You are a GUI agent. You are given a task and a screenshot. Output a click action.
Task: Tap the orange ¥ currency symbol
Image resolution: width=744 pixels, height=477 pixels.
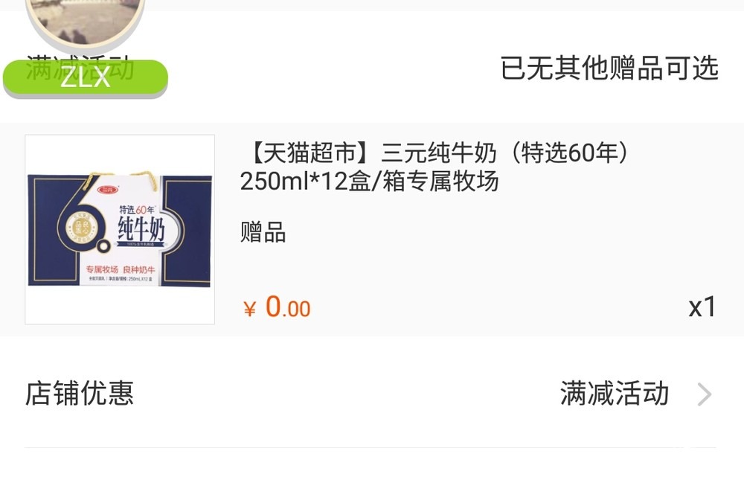click(x=249, y=309)
